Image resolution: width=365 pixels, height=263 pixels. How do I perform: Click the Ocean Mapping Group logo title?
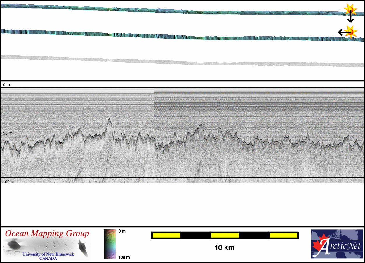tap(47, 234)
